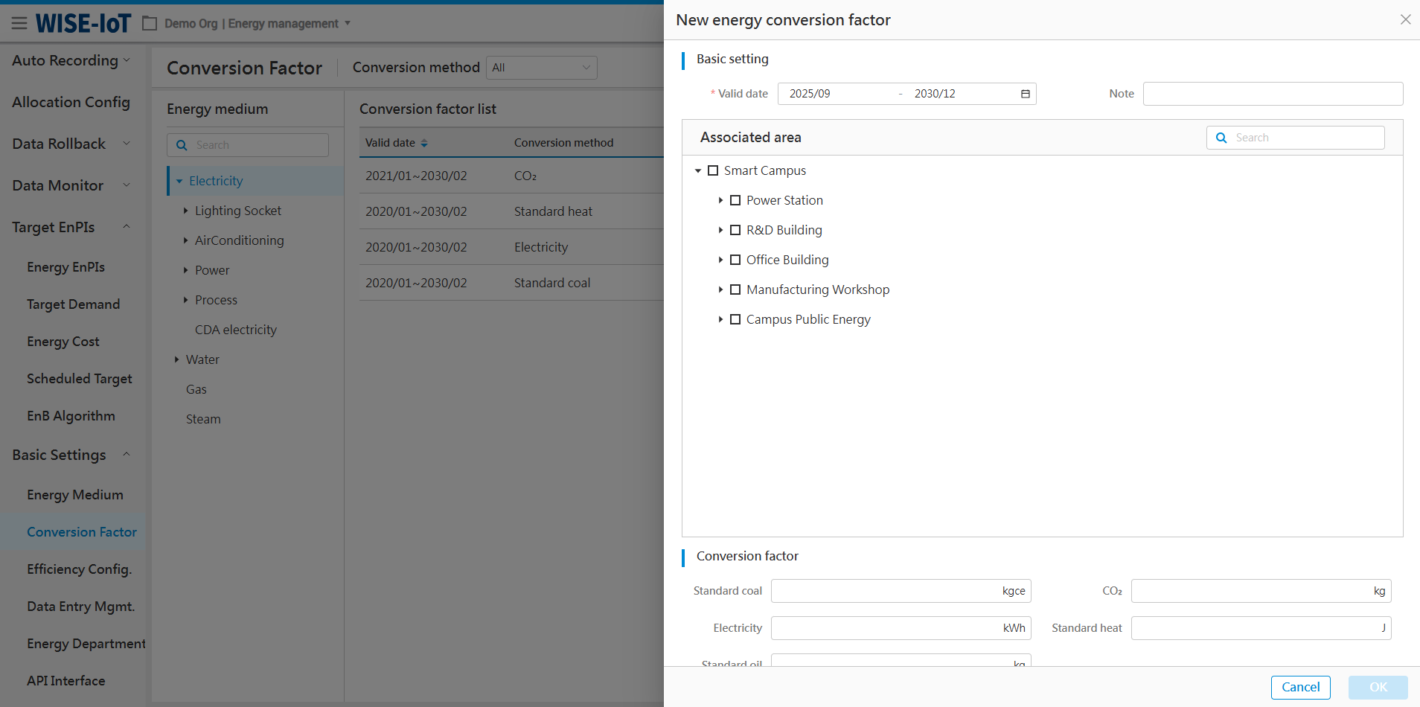Expand the Office Building tree node
Viewport: 1420px width, 707px height.
click(720, 260)
